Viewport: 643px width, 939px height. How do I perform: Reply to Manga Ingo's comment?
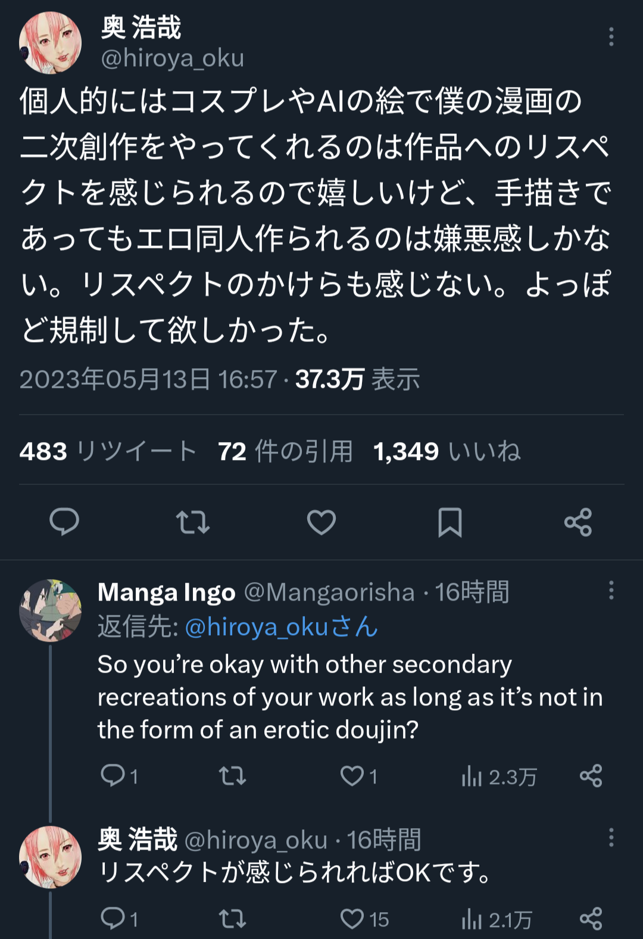113,776
